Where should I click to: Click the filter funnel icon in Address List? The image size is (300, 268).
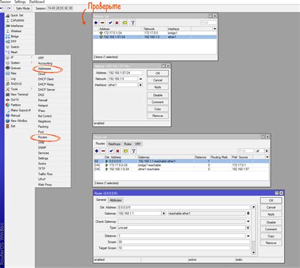pyautogui.click(x=133, y=23)
